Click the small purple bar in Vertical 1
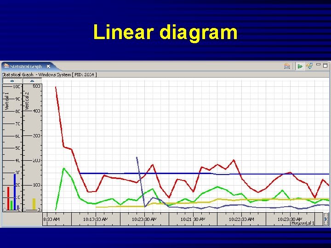This screenshot has width=331, height=248. pos(18,208)
